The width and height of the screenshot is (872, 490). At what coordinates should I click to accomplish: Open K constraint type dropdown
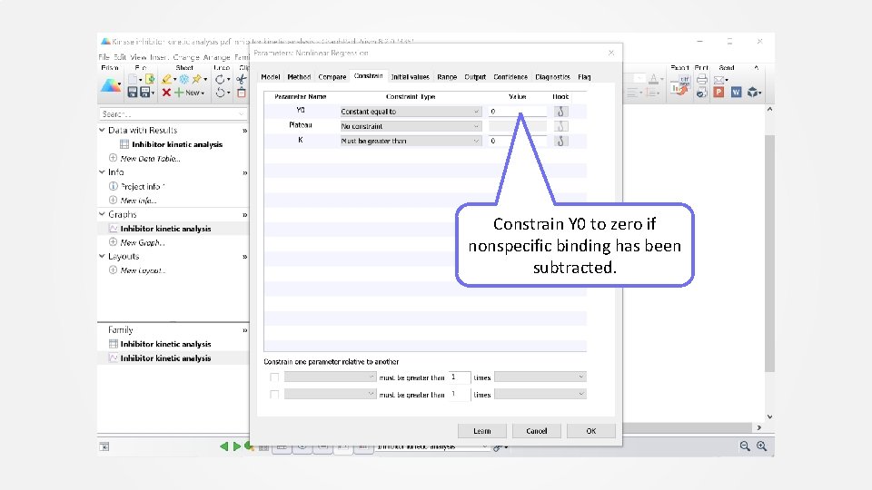[x=411, y=142]
